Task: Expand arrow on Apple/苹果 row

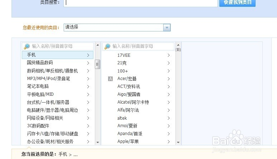Action: pyautogui.click(x=169, y=142)
